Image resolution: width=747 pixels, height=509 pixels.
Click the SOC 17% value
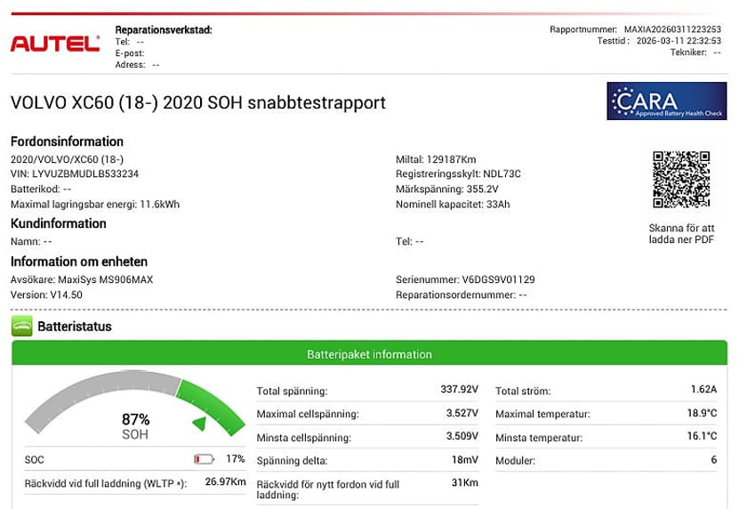click(236, 458)
